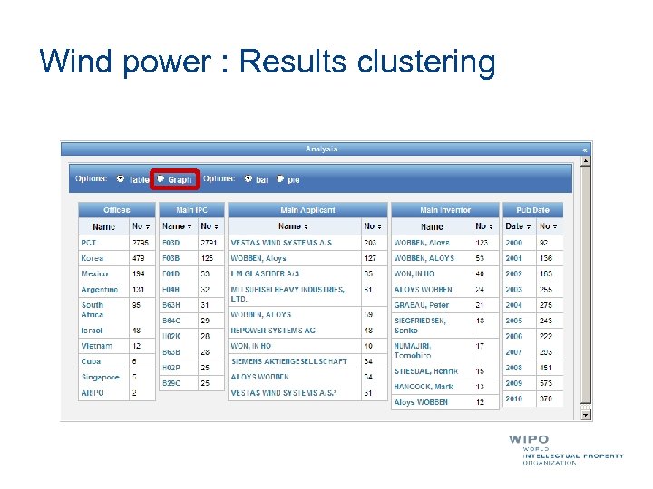Open publication year 2010
This screenshot has width=653, height=489.
(513, 398)
